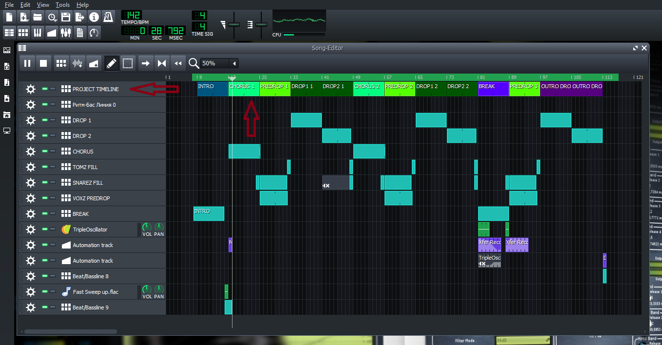Mute the CHORUS track
This screenshot has width=662, height=345.
[x=44, y=151]
